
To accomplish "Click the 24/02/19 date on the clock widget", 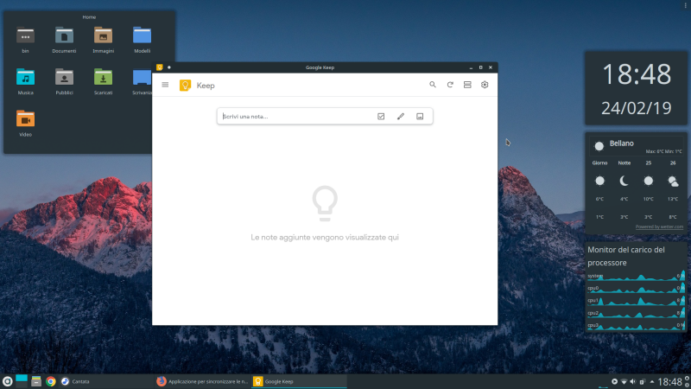I will point(637,108).
